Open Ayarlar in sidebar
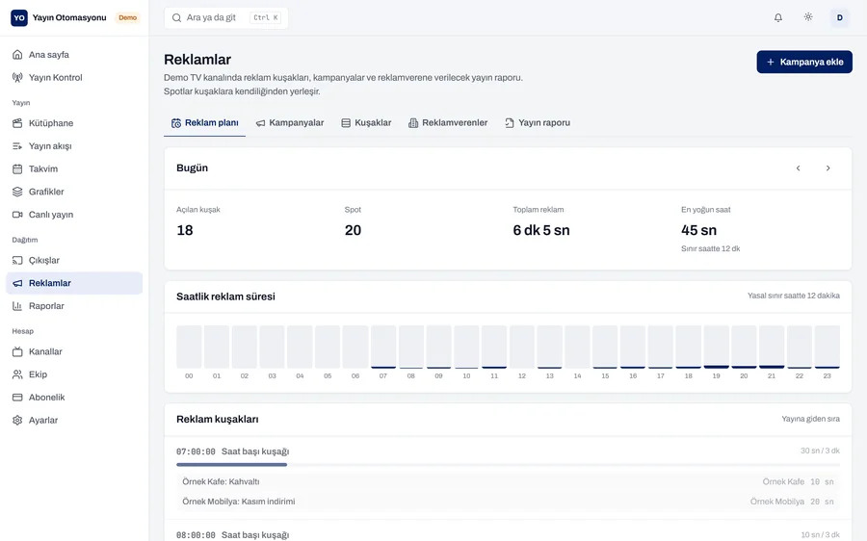The width and height of the screenshot is (867, 541). coord(74,420)
